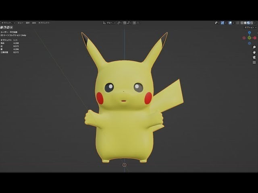Open the Object mode dropdown in header

pyautogui.click(x=8, y=23)
